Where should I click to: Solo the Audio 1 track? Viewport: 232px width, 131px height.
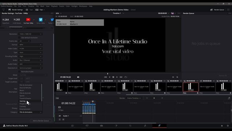pos(60,119)
